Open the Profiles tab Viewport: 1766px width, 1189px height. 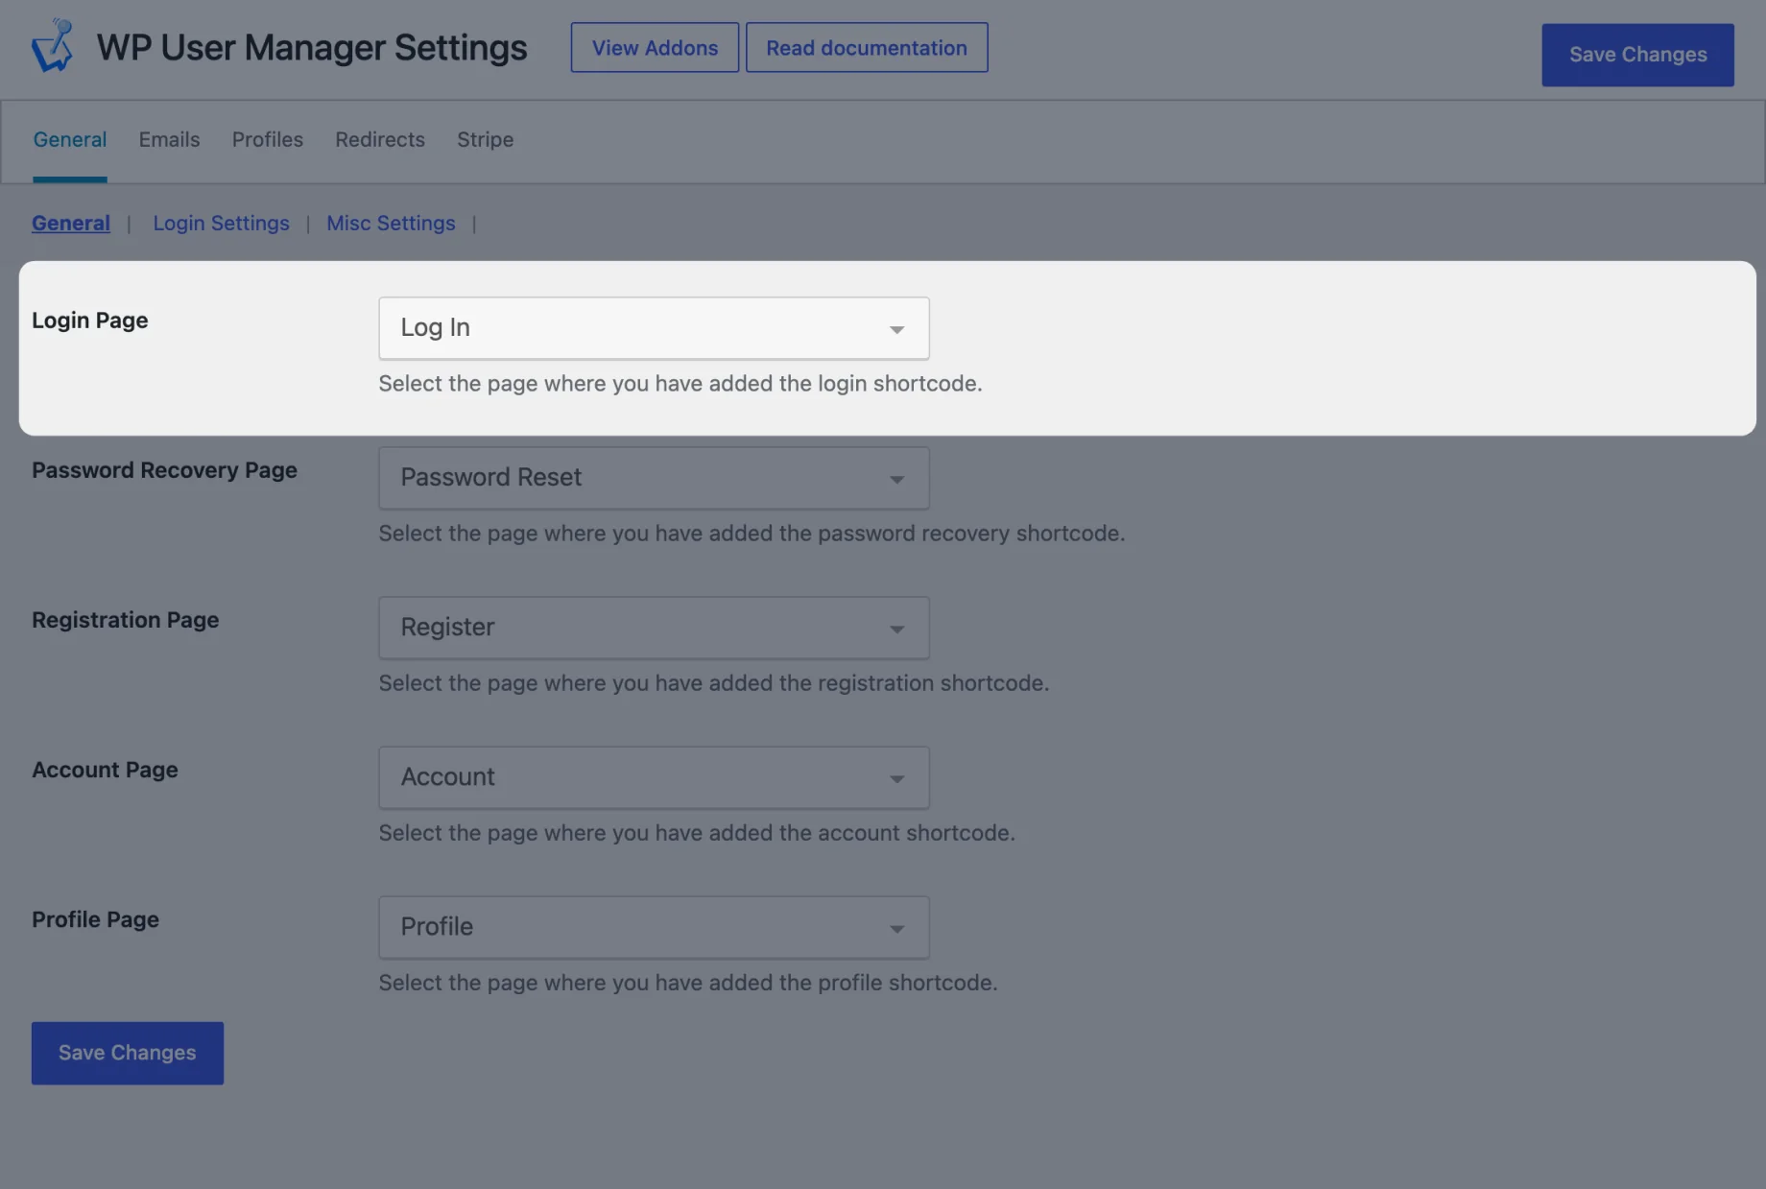coord(268,139)
